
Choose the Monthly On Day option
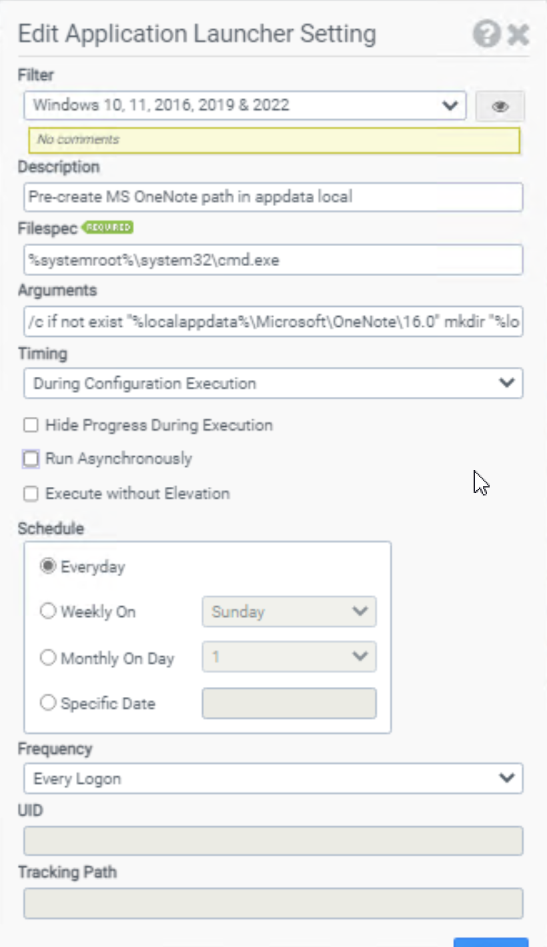[x=48, y=658]
